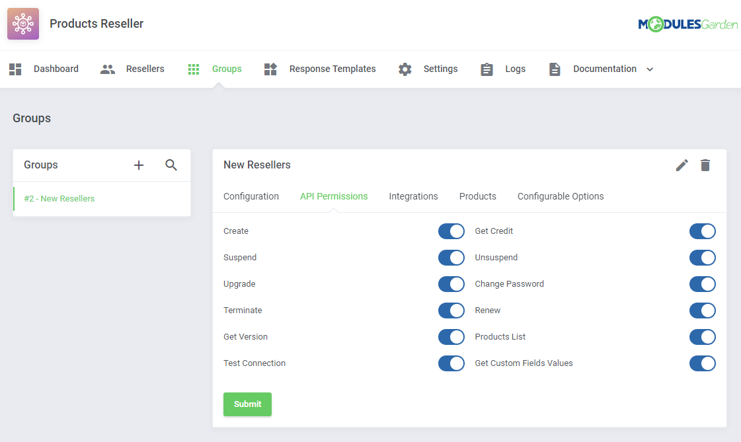
Task: Switch to the Configuration tab
Action: [251, 196]
